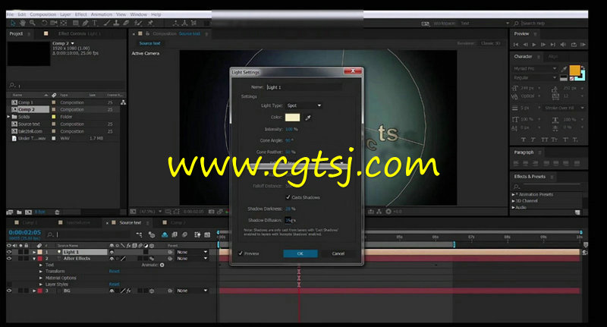Select the Brush tool
Viewport: 607px width, 327px height.
point(107,24)
